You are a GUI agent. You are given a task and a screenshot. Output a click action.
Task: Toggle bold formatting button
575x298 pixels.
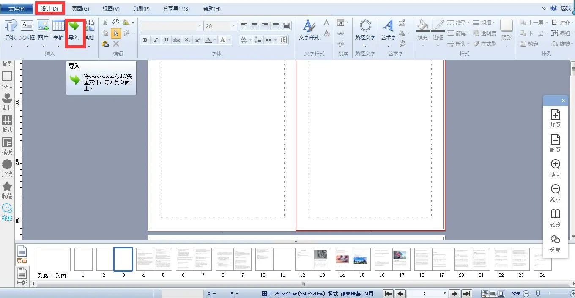(145, 40)
